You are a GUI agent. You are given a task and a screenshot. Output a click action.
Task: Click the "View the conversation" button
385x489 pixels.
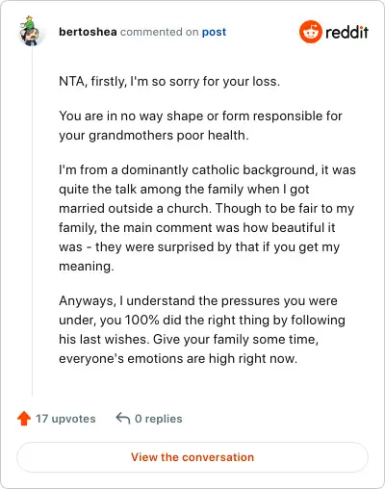[x=192, y=457]
